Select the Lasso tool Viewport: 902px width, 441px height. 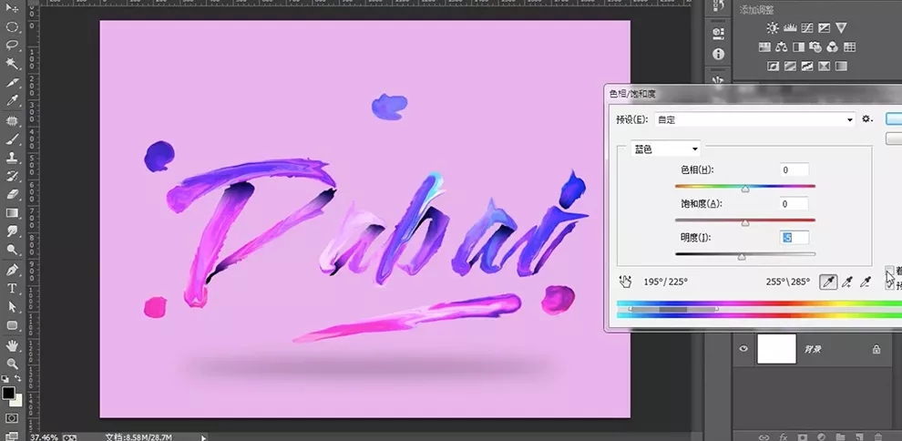pos(12,45)
